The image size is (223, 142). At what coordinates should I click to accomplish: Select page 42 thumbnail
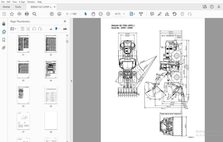coord(51,44)
